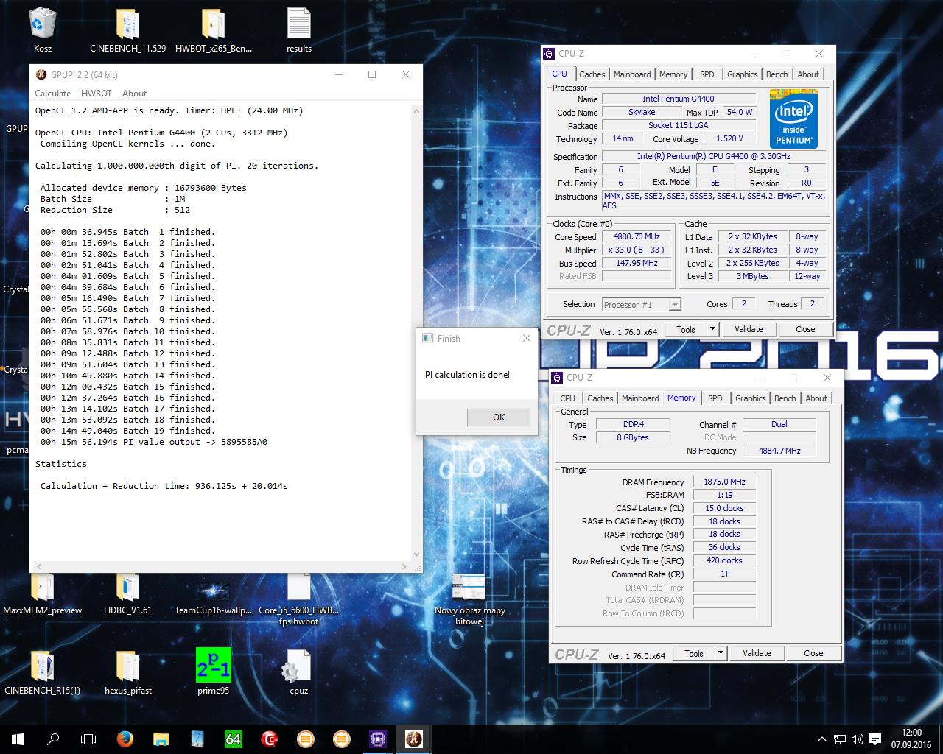Click the Core Speed 4880.70 MHz value
This screenshot has height=754, width=943.
pyautogui.click(x=637, y=236)
